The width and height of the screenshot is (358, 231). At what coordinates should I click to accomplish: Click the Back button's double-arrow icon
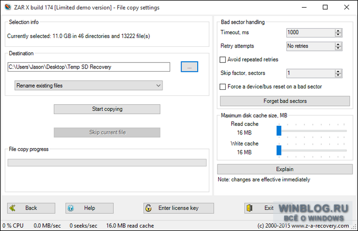click(13, 208)
